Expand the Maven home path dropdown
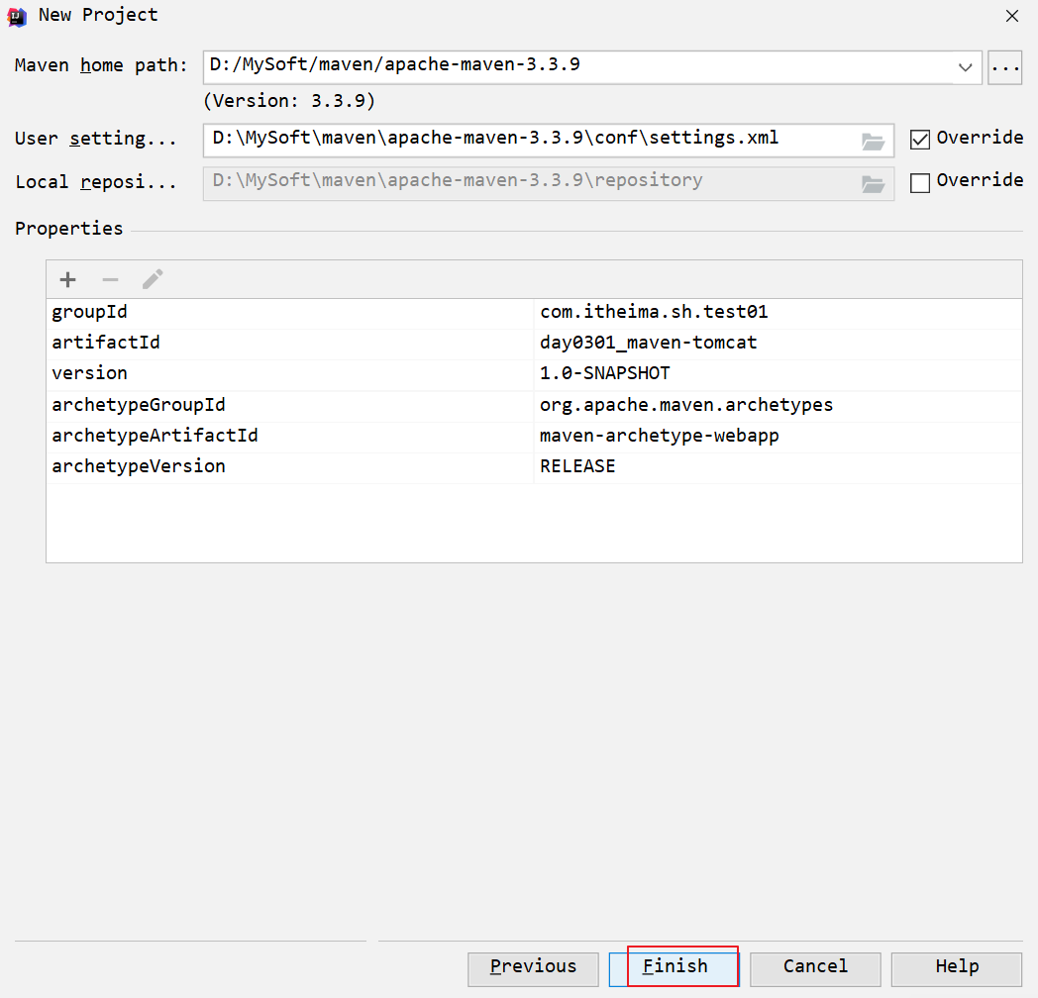Screen dimensions: 1038x998 coord(965,67)
